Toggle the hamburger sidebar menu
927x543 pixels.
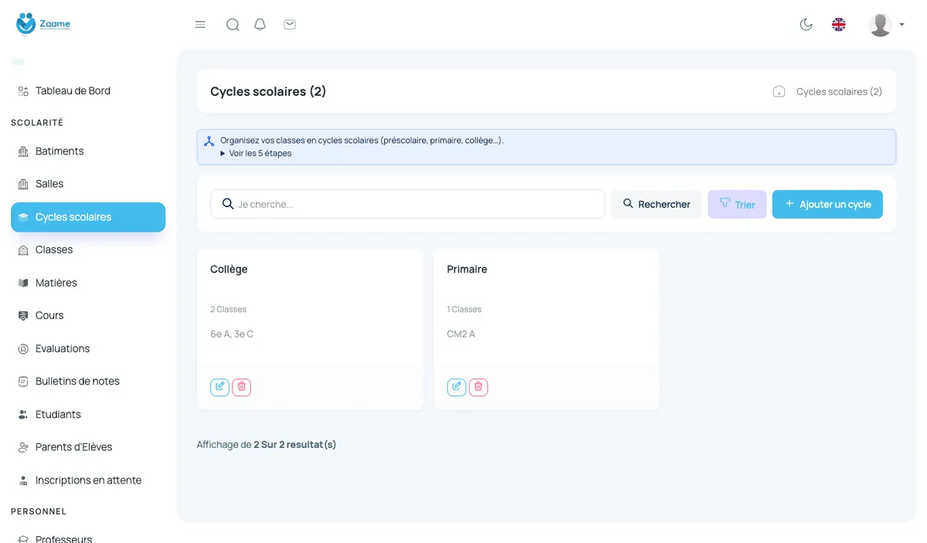click(200, 25)
